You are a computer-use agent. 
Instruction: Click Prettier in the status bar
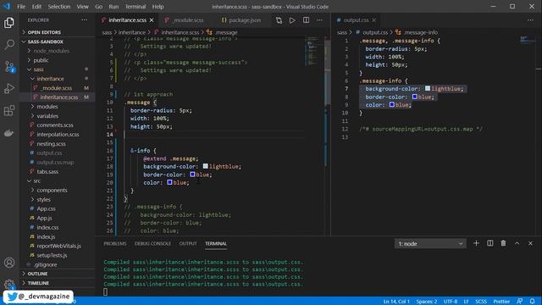tap(501, 302)
